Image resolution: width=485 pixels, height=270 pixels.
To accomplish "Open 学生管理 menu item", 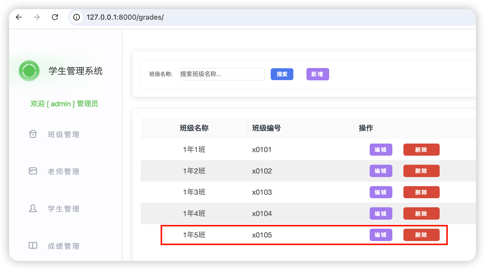I will [x=63, y=209].
